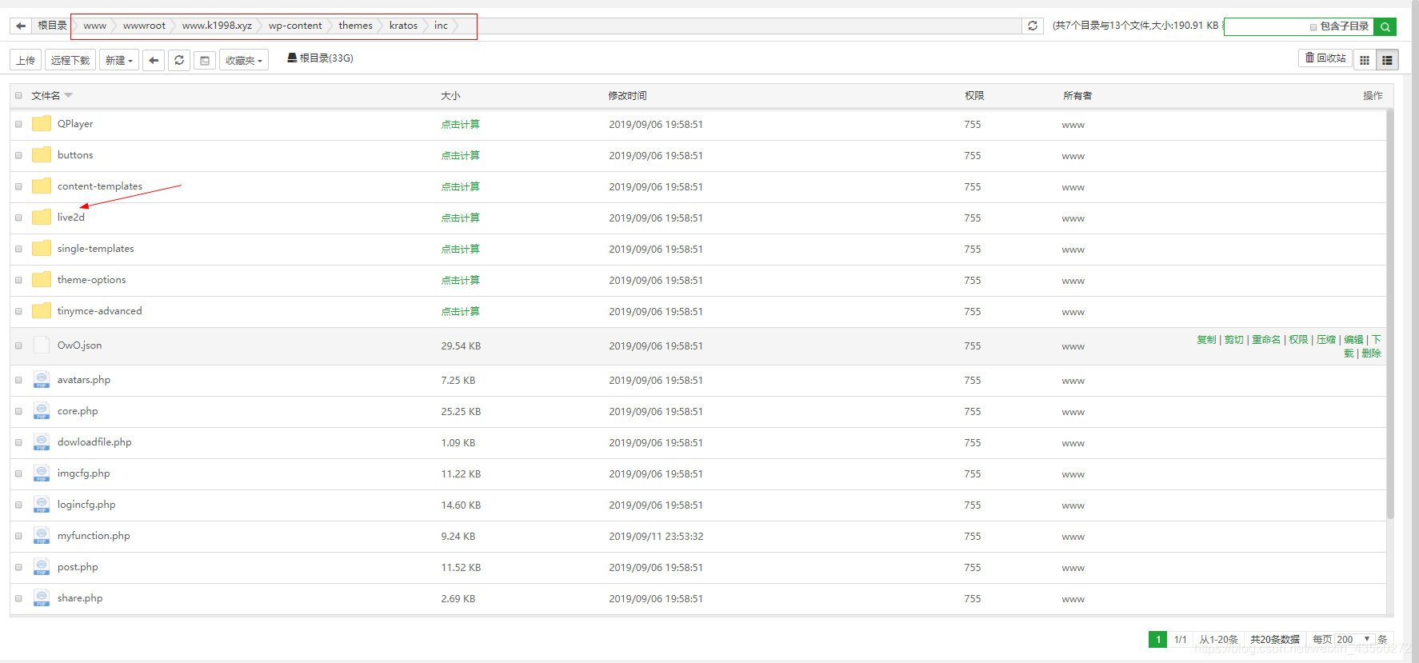1419x663 pixels.
Task: Click the tinymce-advanced folder icon
Action: click(42, 311)
